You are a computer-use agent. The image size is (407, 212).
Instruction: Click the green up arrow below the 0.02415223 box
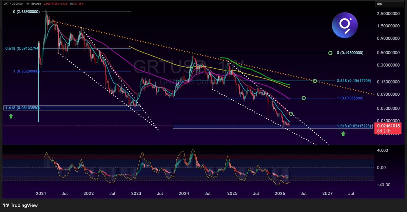click(343, 134)
